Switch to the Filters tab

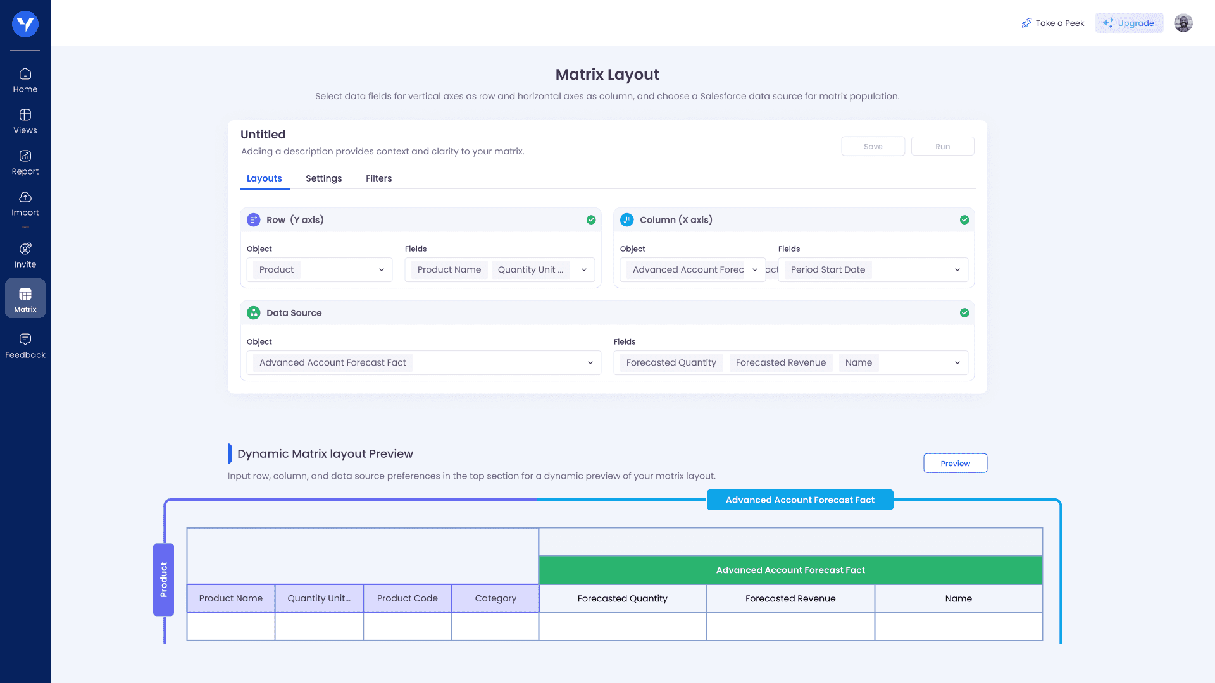378,178
